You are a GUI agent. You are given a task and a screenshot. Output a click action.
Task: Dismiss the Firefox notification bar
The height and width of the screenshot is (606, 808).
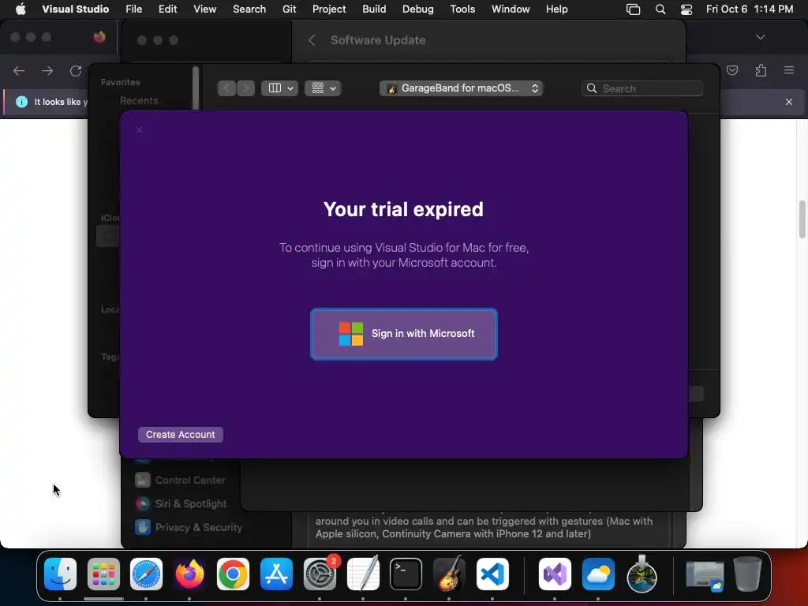click(x=789, y=102)
